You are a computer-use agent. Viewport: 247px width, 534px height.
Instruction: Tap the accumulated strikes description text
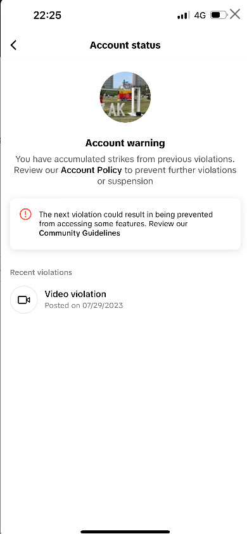click(125, 170)
